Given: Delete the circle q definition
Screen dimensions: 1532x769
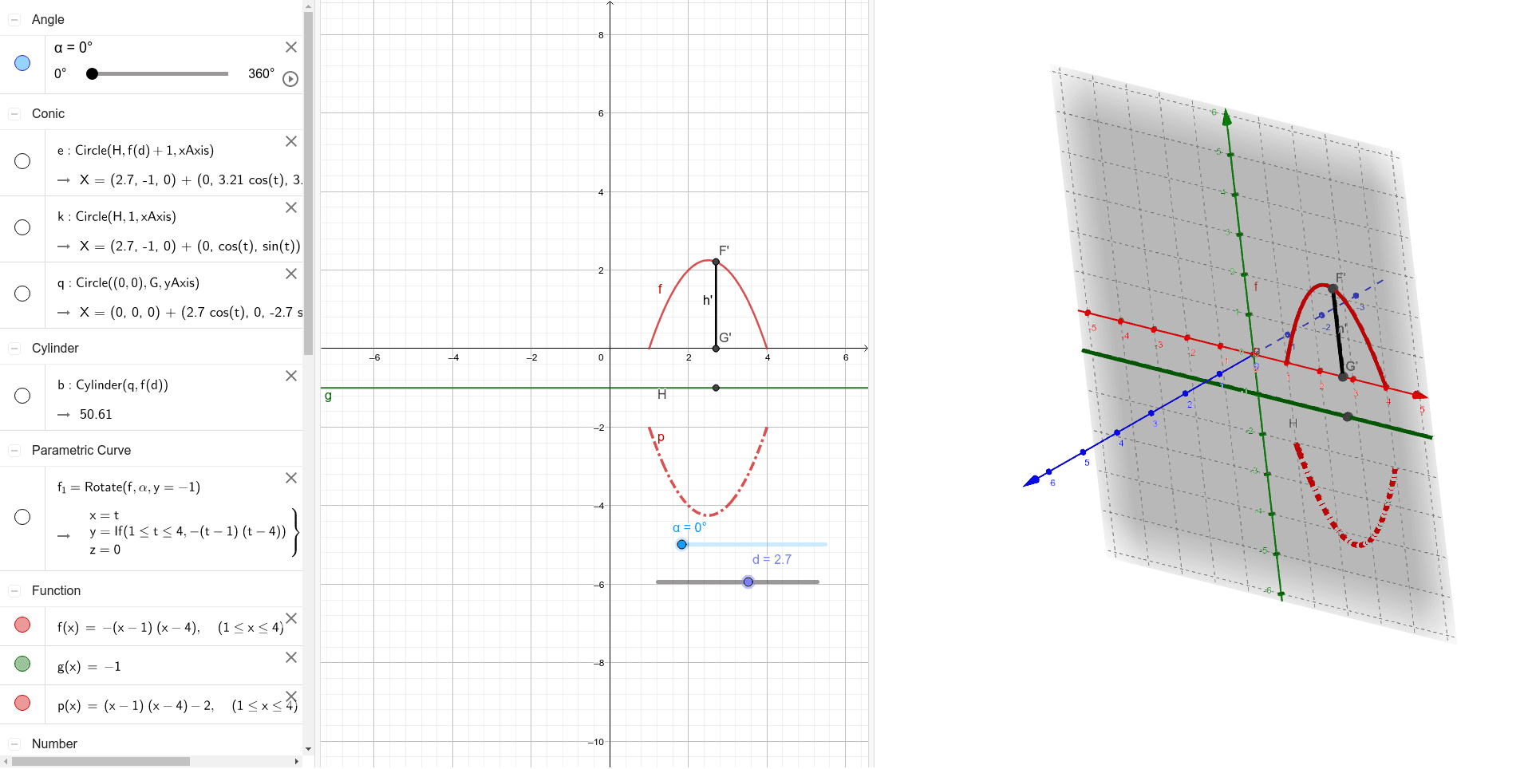Looking at the screenshot, I should (x=290, y=274).
